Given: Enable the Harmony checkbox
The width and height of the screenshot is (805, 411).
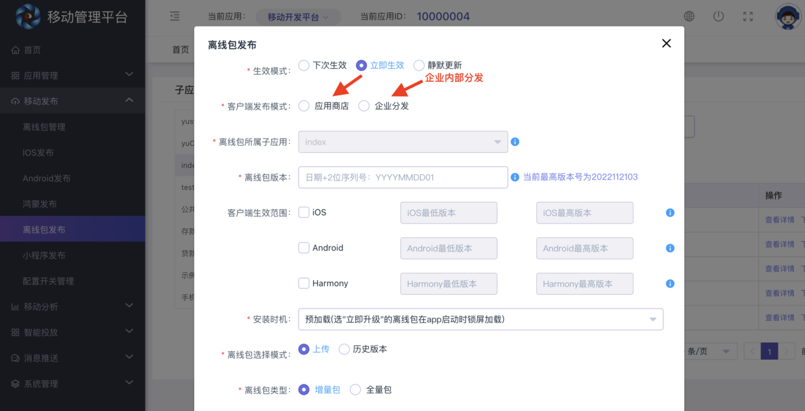Looking at the screenshot, I should click(x=303, y=283).
